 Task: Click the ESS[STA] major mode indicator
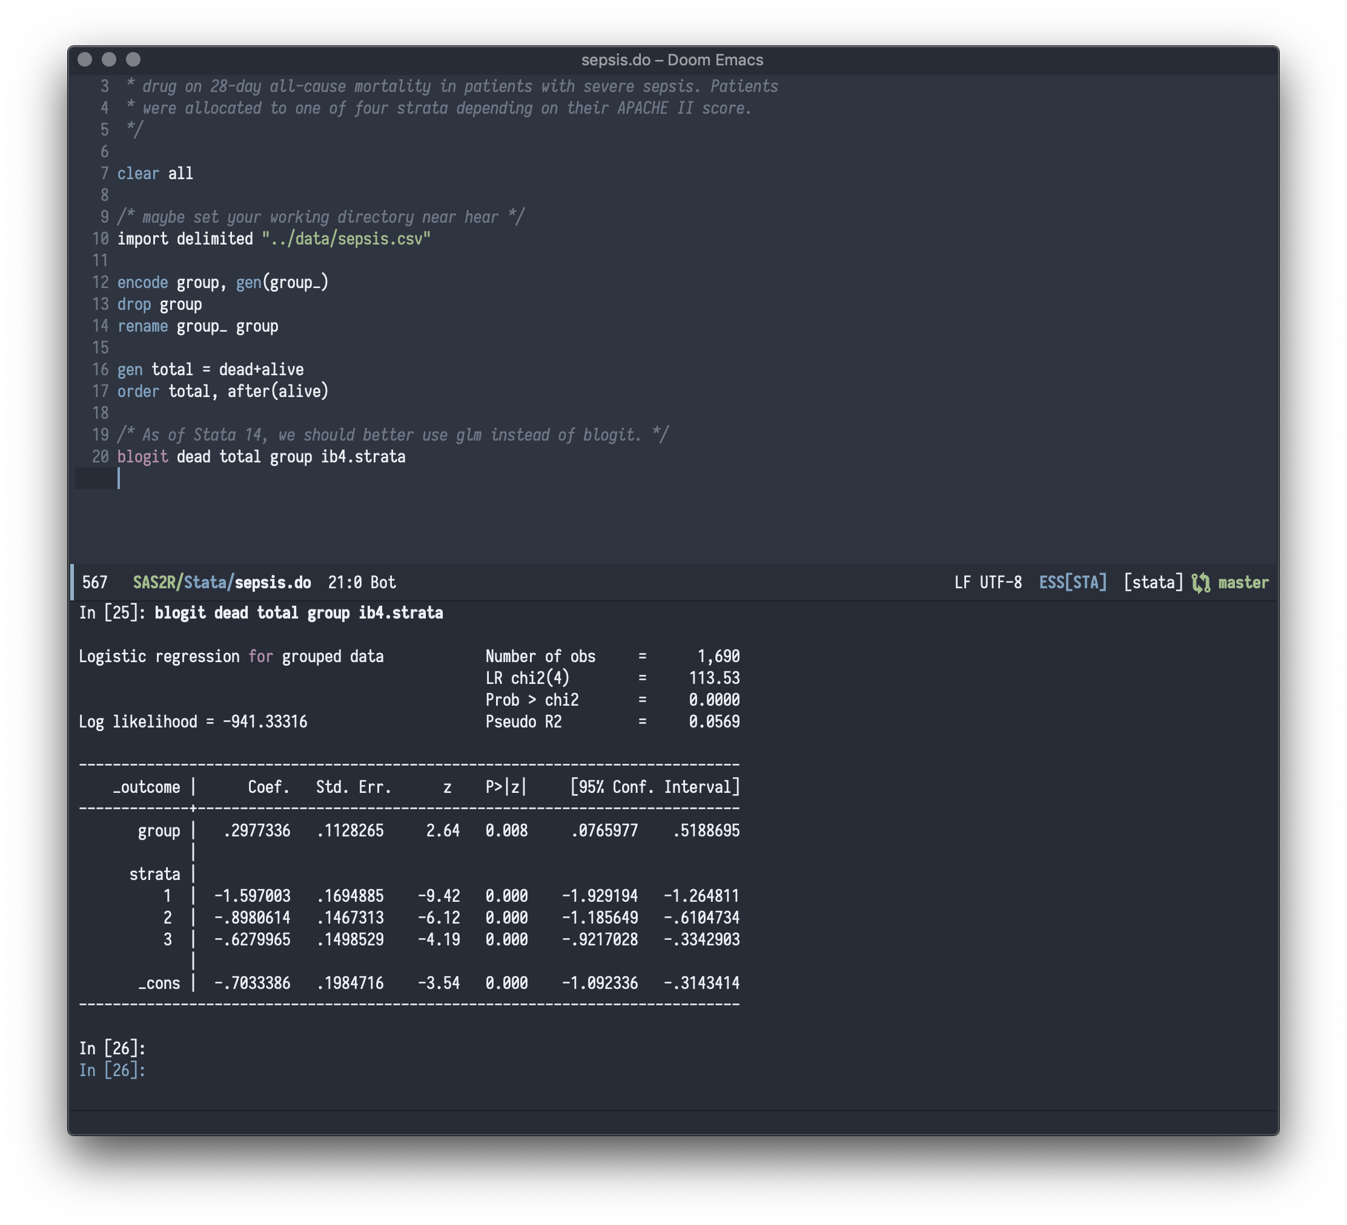pos(1073,583)
